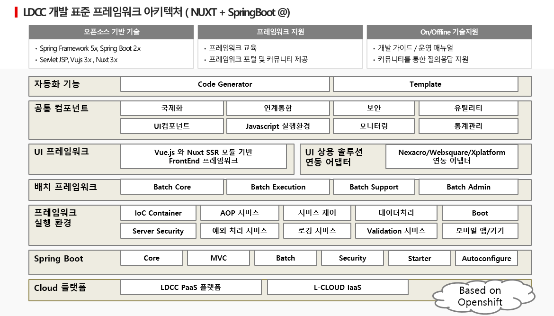The image size is (554, 316).
Task: Select the 모니터링 box
Action: [x=374, y=126]
